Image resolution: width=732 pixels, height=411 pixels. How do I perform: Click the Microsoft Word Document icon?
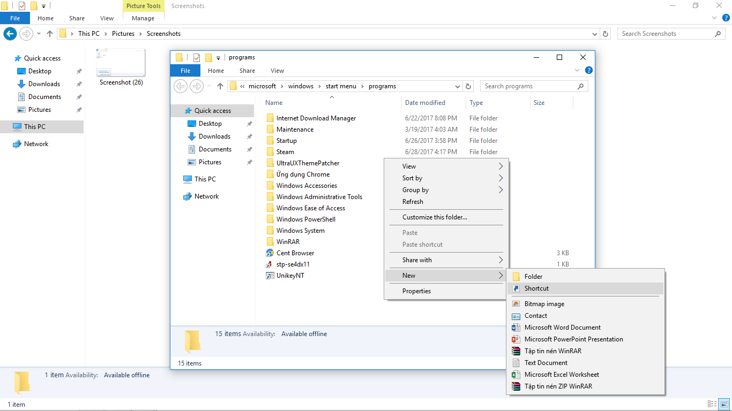pyautogui.click(x=516, y=328)
